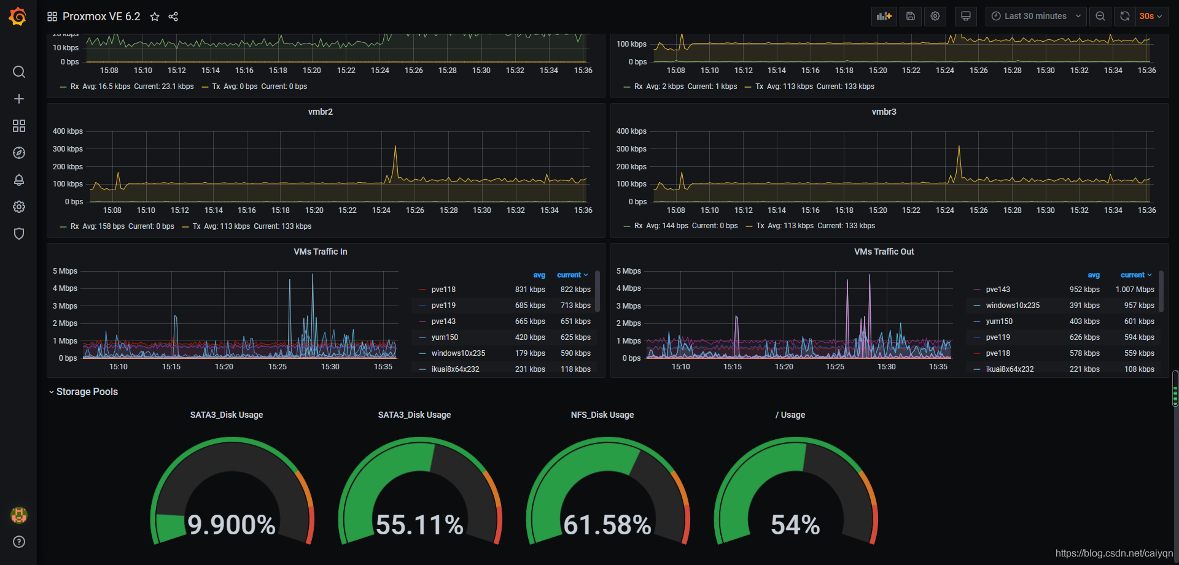Click the Share dashboard icon
This screenshot has width=1179, height=565.
click(x=173, y=17)
